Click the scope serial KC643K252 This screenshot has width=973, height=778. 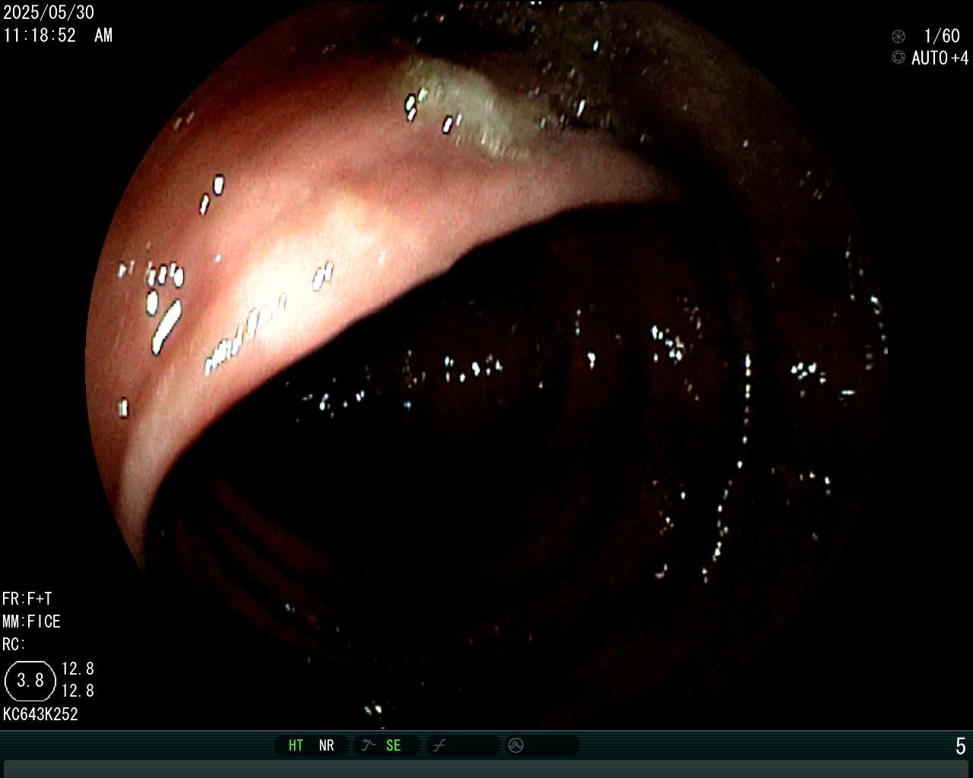[x=40, y=714]
